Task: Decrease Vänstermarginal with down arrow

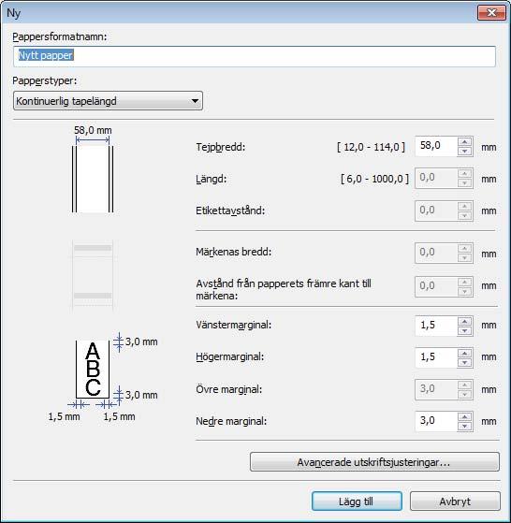Action: coord(464,330)
